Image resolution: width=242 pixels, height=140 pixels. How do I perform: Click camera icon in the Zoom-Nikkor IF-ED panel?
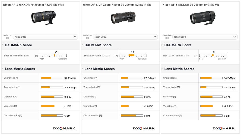click(87, 38)
